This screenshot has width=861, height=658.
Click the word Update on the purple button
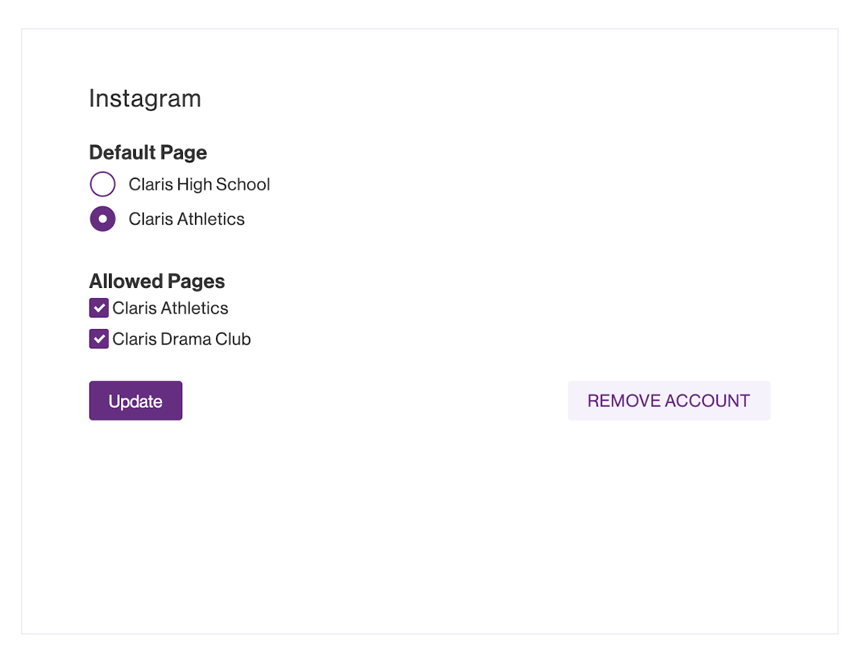tap(135, 402)
